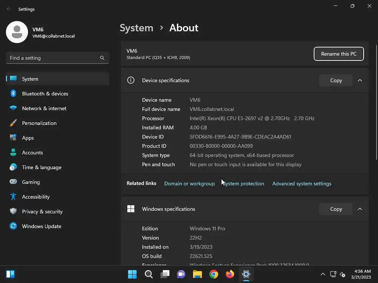Launch Google Chrome from the taskbar

point(214,274)
